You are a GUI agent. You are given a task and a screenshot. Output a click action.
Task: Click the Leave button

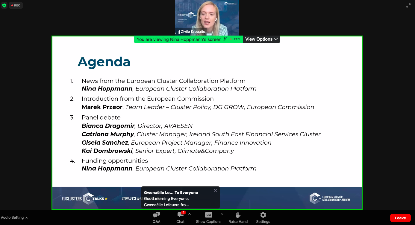[400, 218]
